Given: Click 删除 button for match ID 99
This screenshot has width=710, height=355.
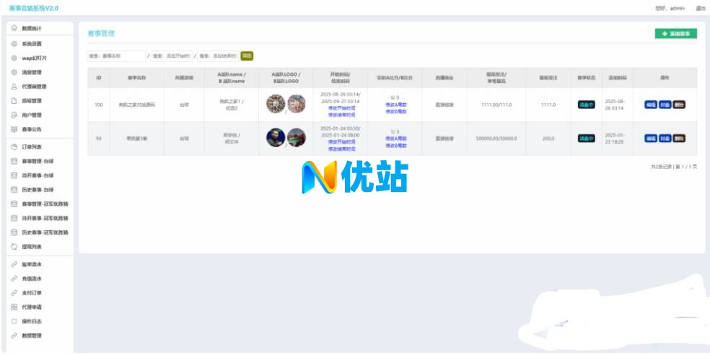Looking at the screenshot, I should pyautogui.click(x=679, y=138).
